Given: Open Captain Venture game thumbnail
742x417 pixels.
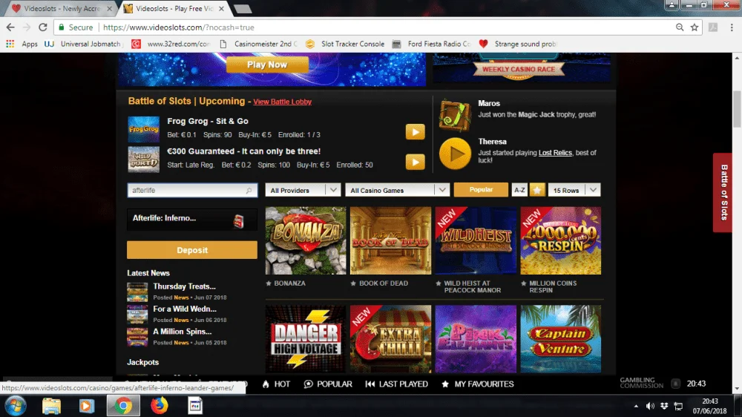Looking at the screenshot, I should [x=561, y=339].
